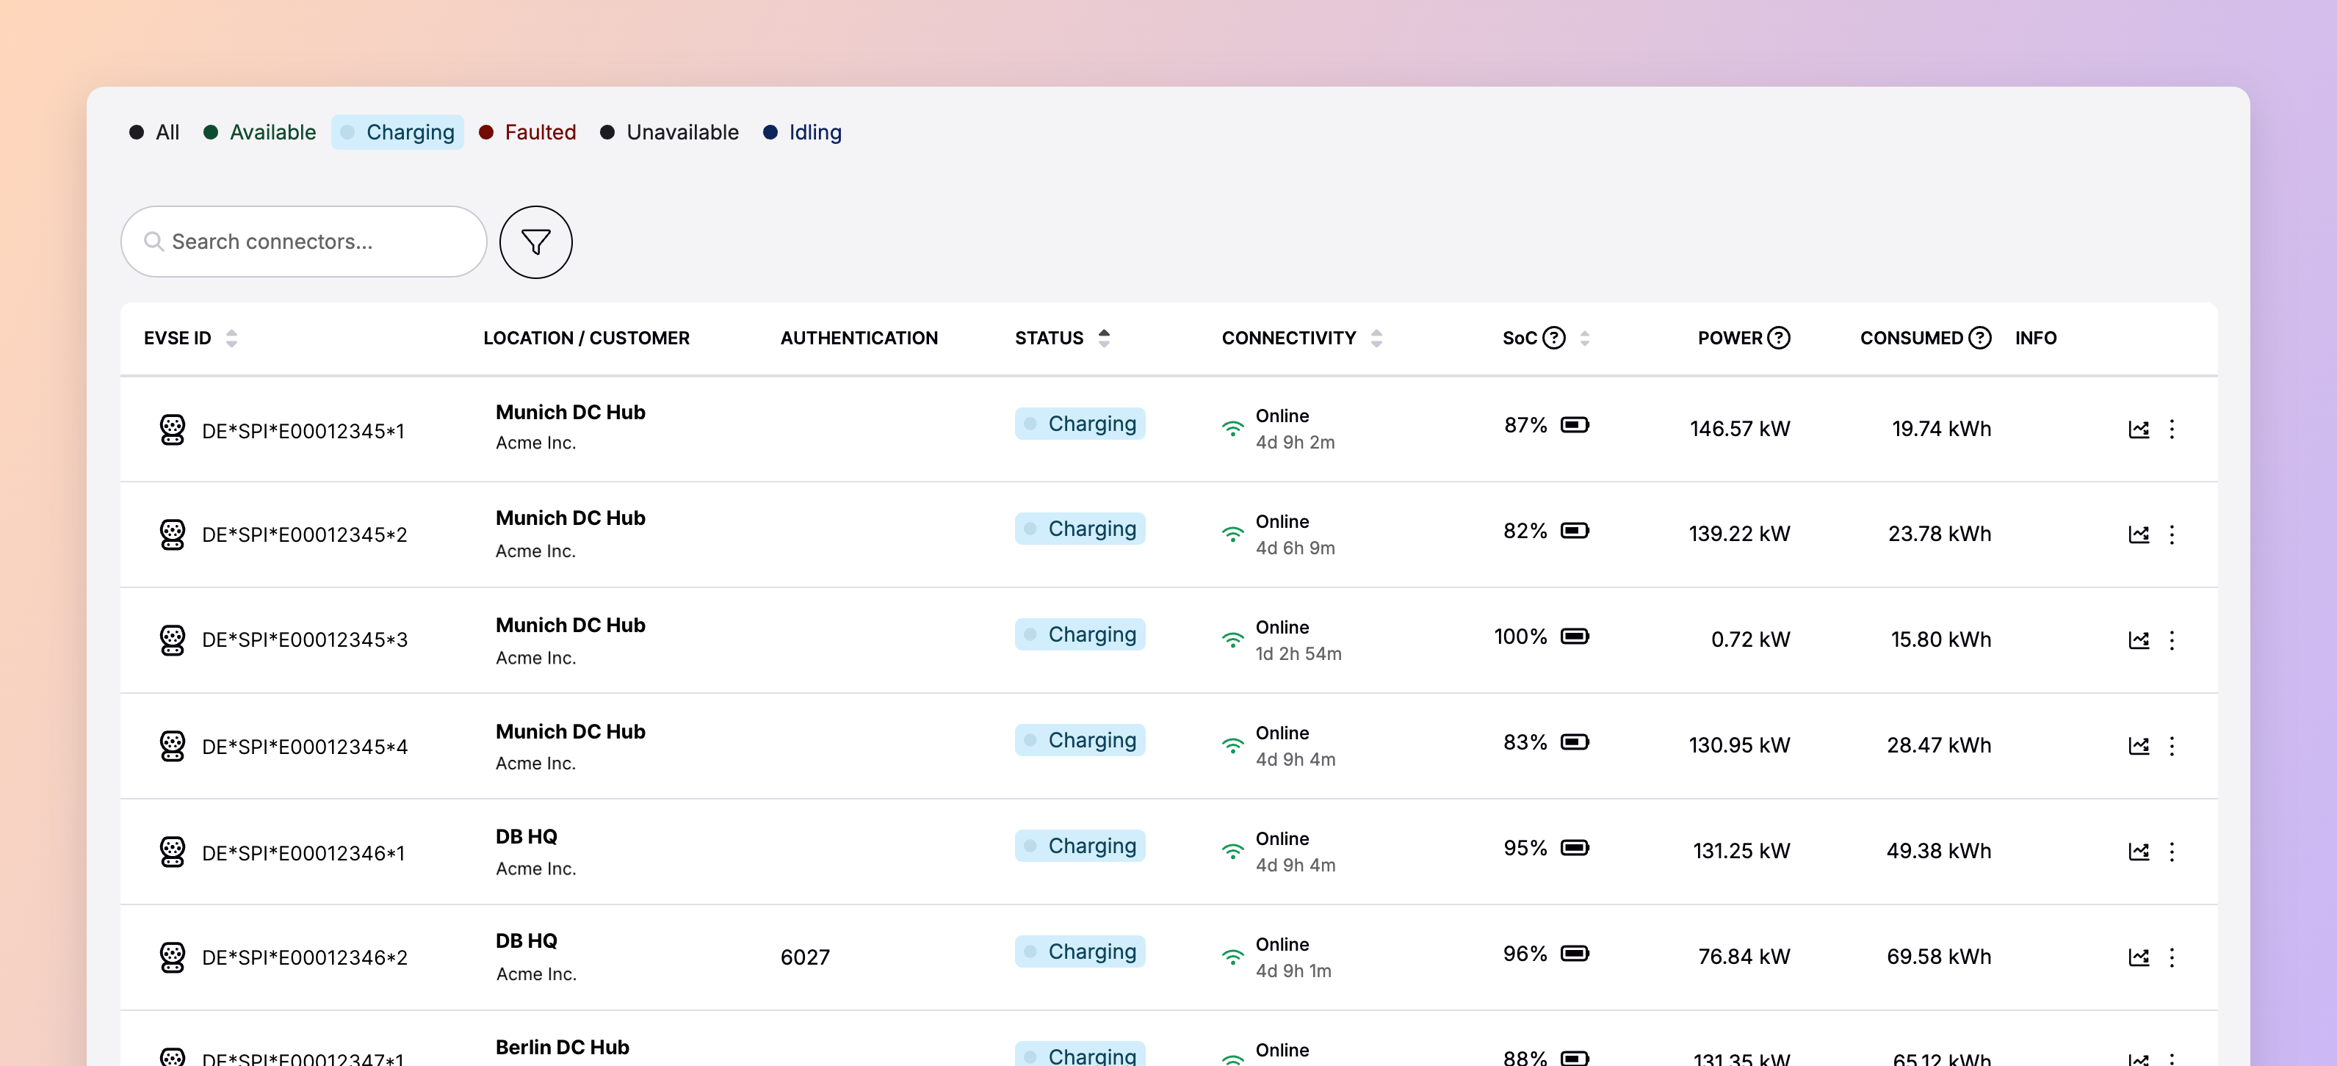Click connector plug icon for DE*SPI*E00012345*2
The image size is (2337, 1066).
pos(173,534)
